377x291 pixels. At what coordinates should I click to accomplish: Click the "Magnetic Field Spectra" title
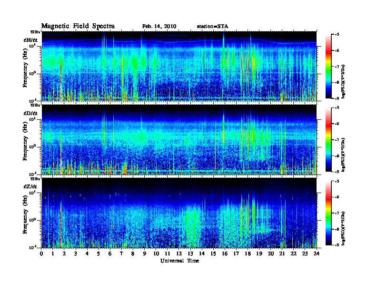pos(78,26)
